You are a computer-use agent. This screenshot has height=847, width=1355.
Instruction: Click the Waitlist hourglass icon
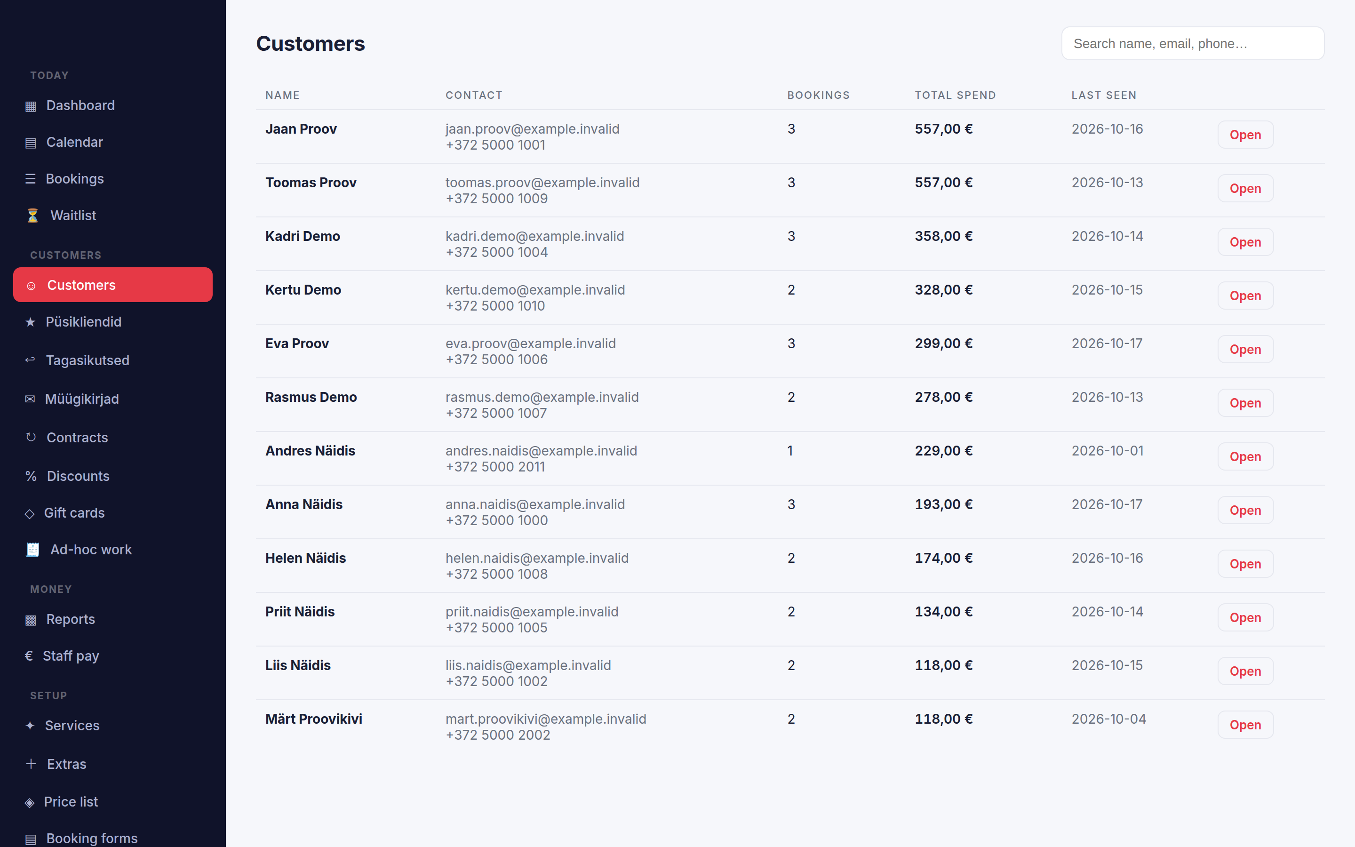(32, 216)
